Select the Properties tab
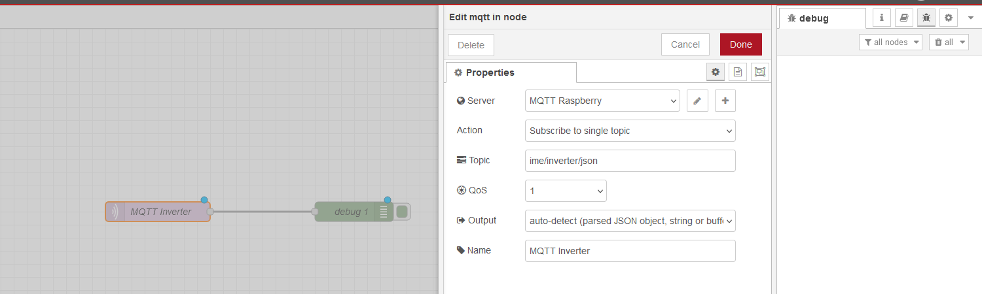 click(x=511, y=73)
